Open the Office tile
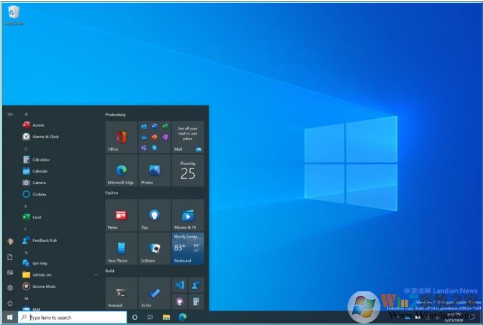 point(121,137)
